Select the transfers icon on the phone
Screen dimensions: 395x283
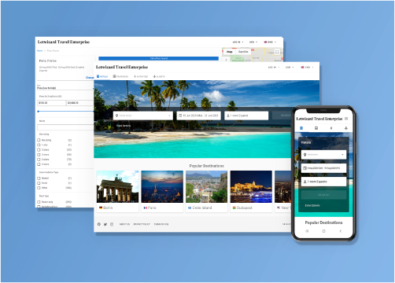316,128
